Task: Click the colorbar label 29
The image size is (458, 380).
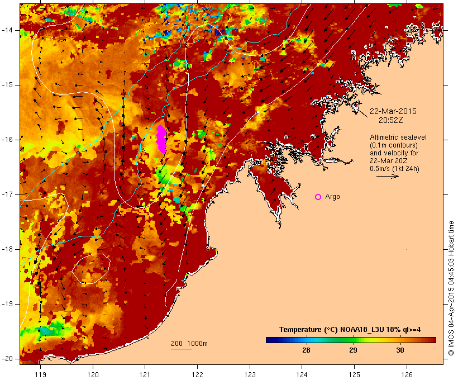Action: tap(353, 350)
